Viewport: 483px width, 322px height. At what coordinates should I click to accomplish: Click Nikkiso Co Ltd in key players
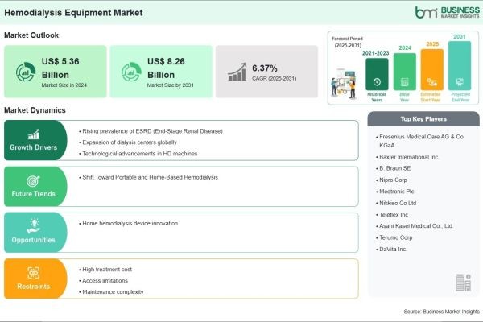396,204
